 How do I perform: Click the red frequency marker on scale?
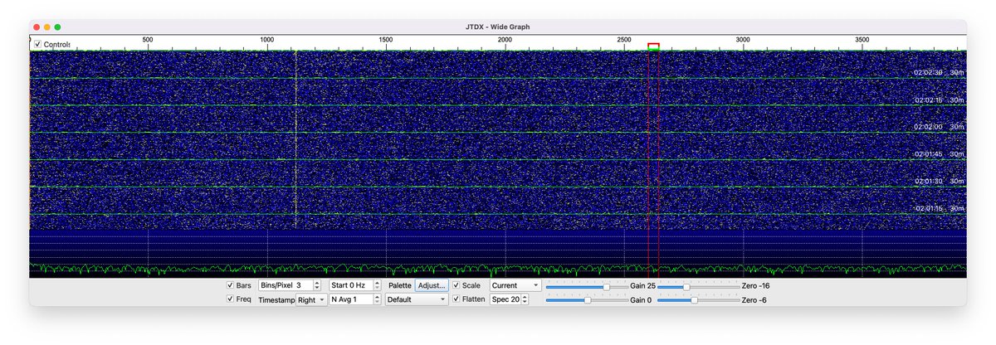653,46
